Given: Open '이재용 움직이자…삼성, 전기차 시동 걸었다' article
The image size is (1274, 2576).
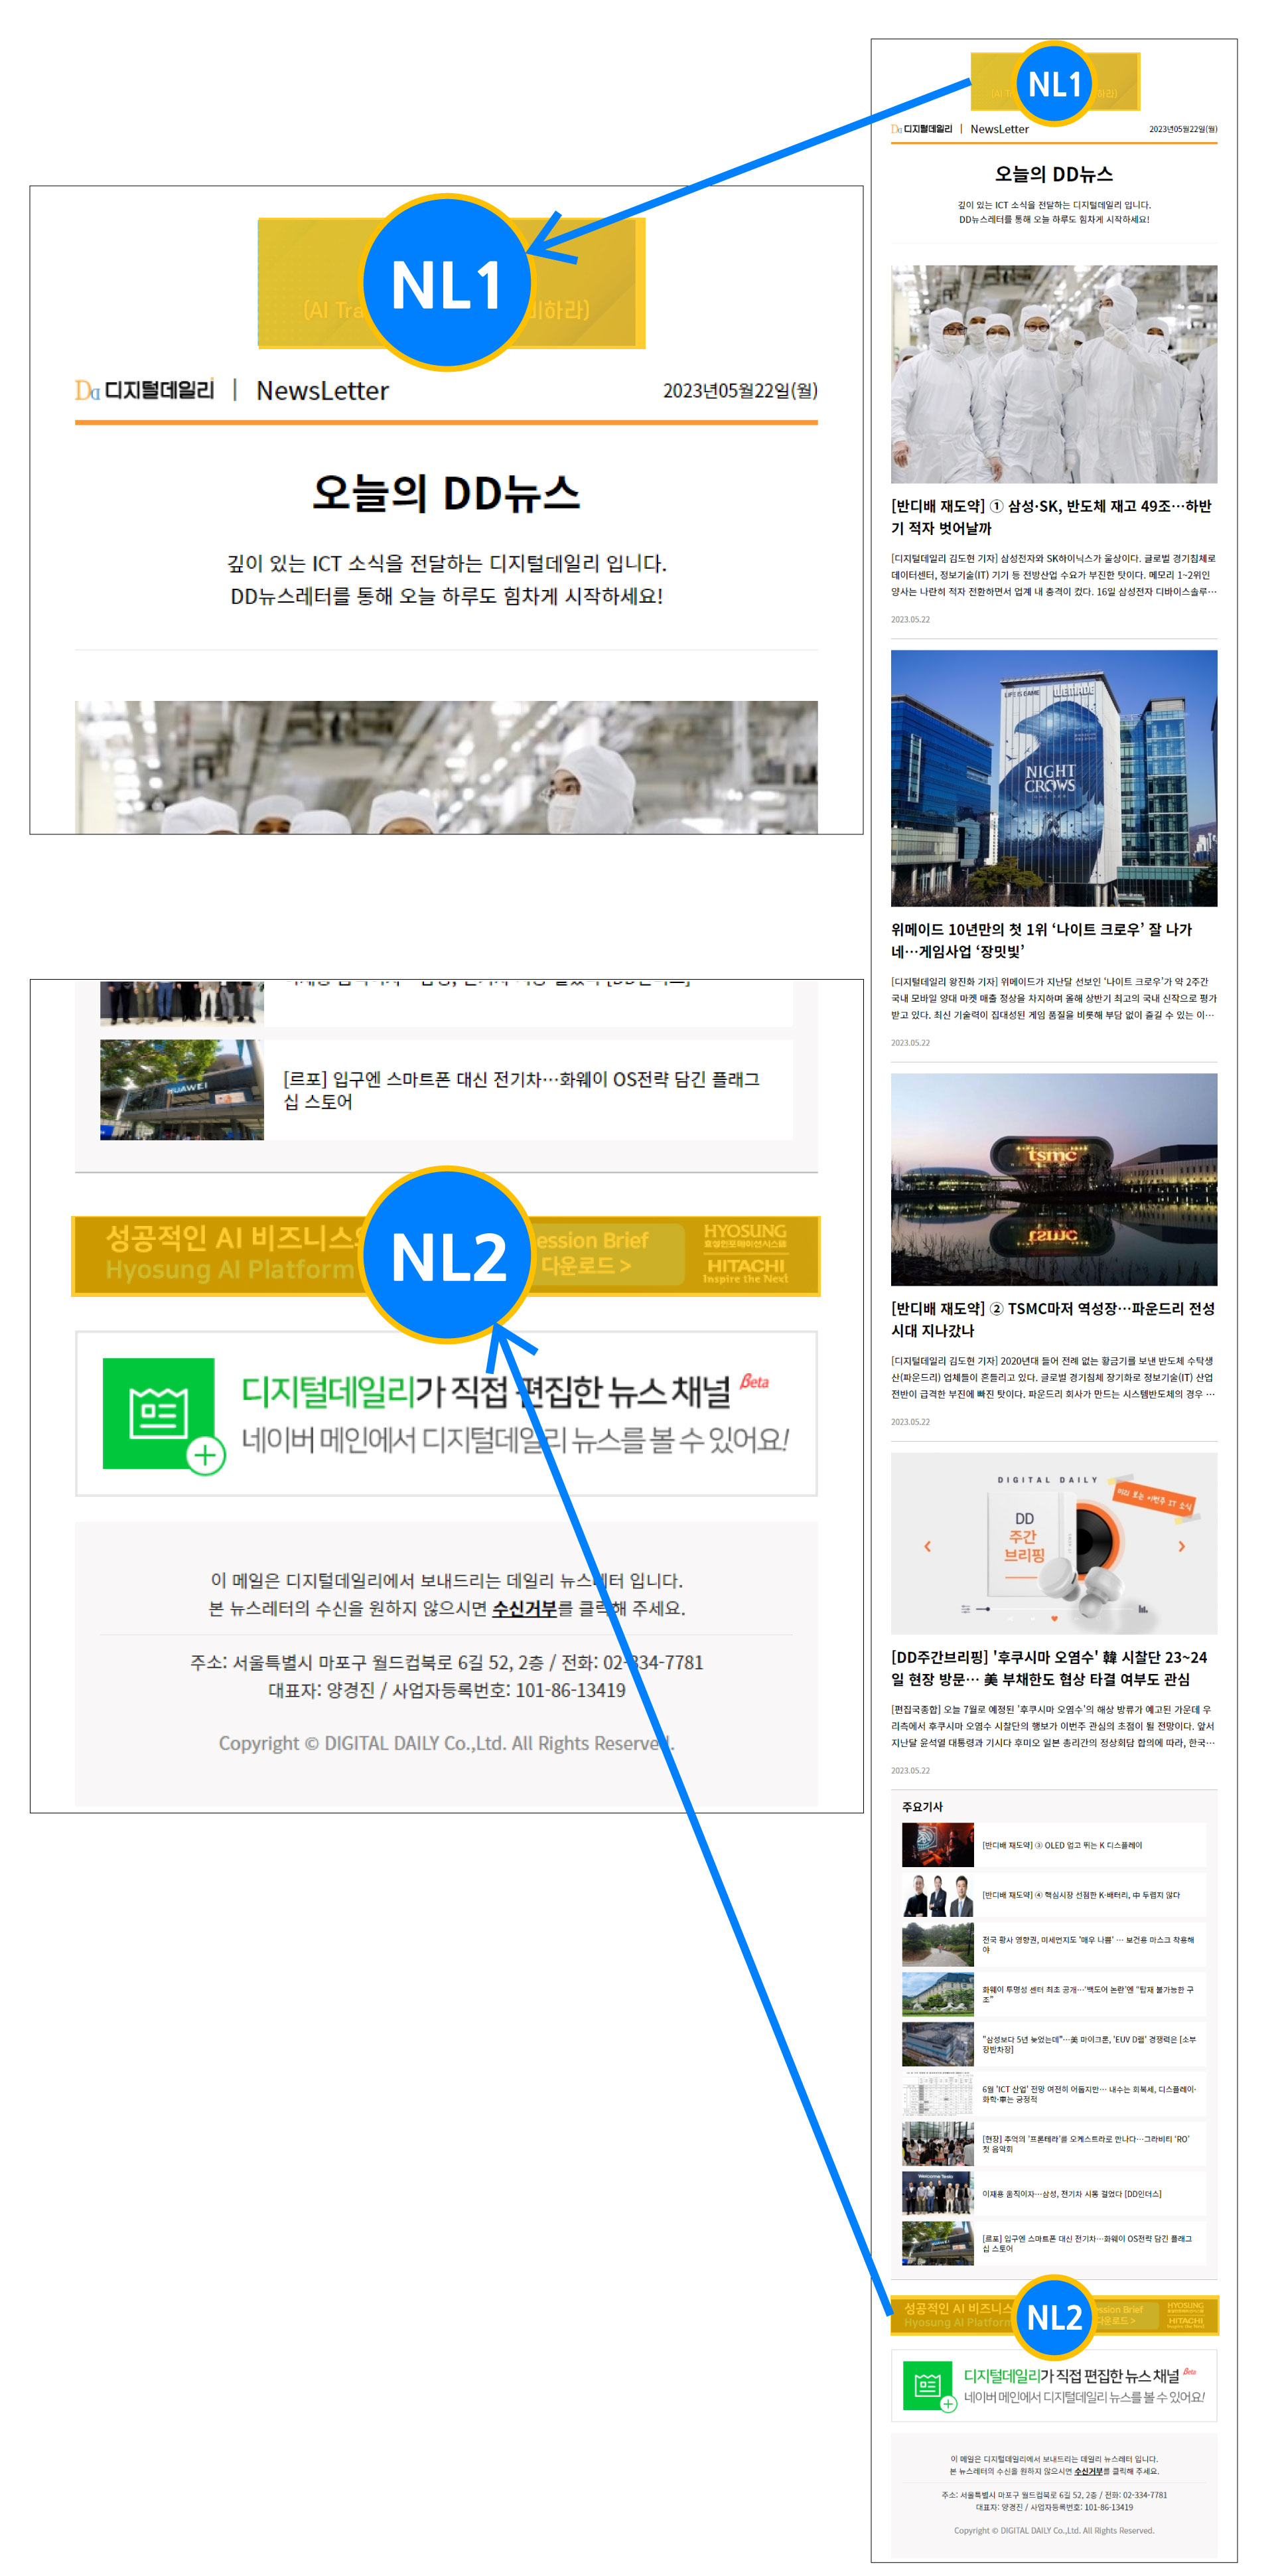Looking at the screenshot, I should (1071, 2193).
